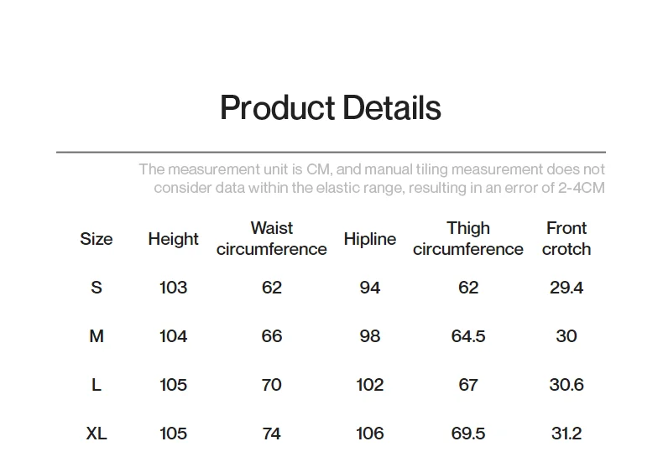Image resolution: width=663 pixels, height=457 pixels.
Task: Click the Product Details heading
Action: [x=330, y=108]
